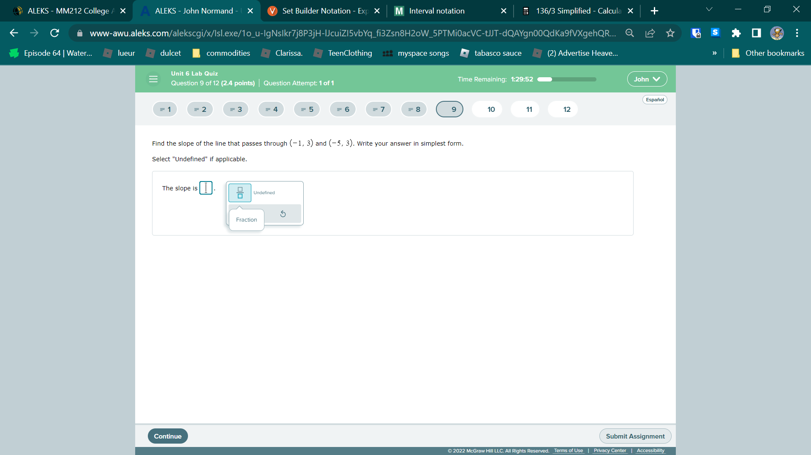Switch to Interval notation tab
811x455 pixels.
[449, 11]
